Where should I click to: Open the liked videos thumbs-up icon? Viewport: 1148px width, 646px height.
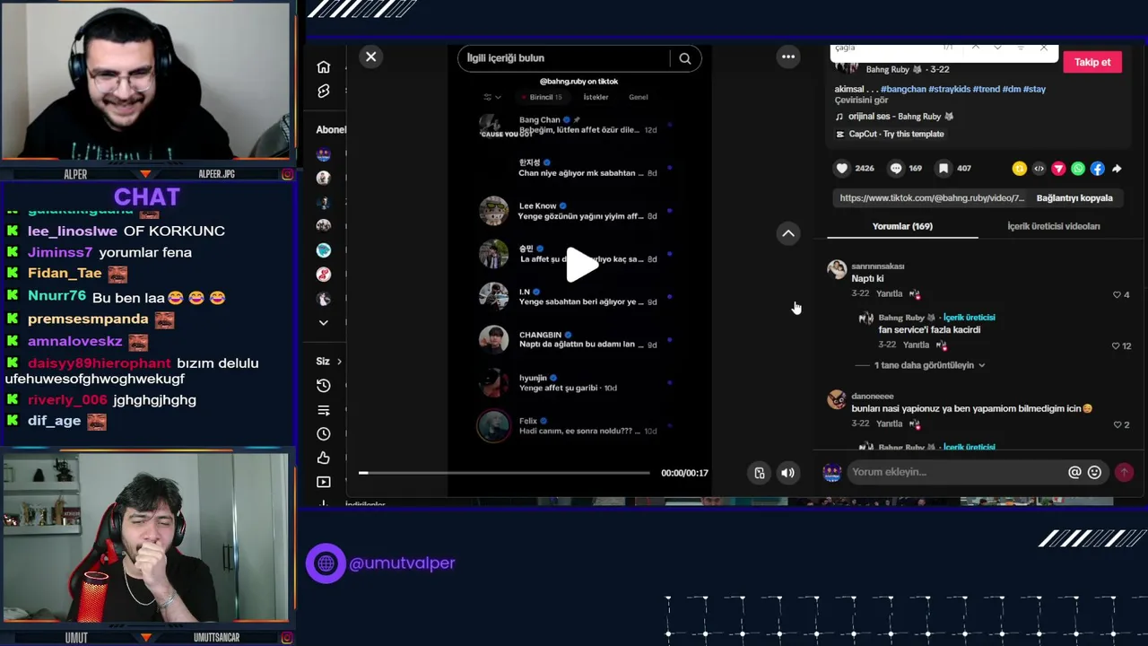click(324, 458)
